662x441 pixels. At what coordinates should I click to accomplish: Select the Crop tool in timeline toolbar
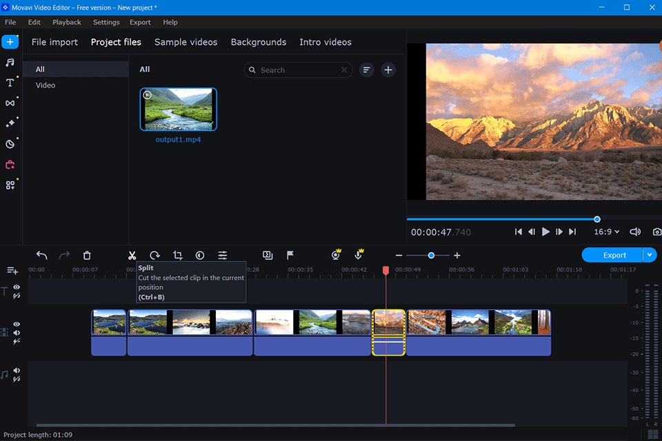click(x=177, y=255)
